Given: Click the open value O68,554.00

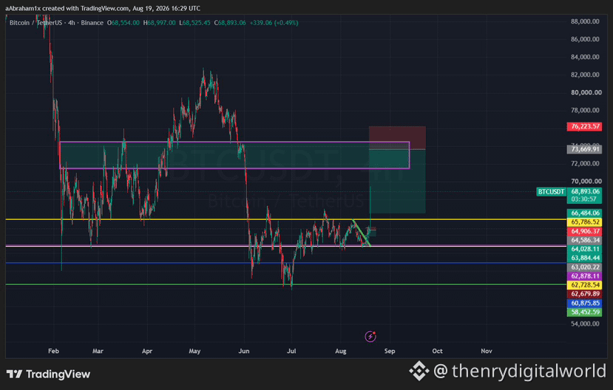Looking at the screenshot, I should click(123, 23).
